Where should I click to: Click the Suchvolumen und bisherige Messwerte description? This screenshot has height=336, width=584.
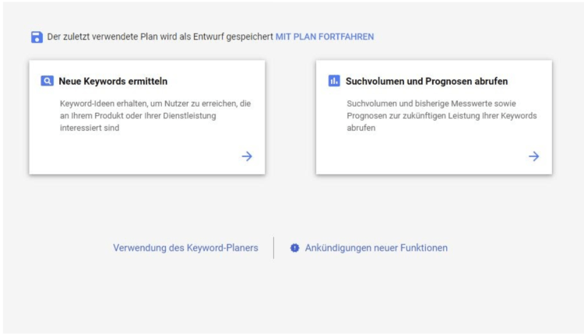coord(442,115)
